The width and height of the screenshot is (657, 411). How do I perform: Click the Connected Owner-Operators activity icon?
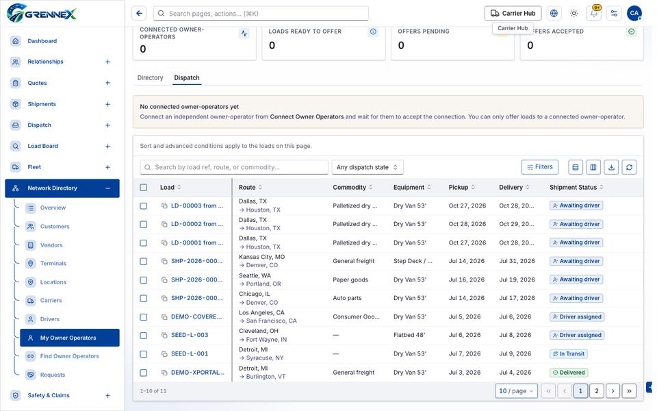point(244,33)
